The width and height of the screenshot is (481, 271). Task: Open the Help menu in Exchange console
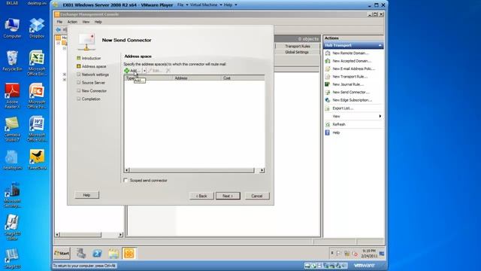click(98, 22)
